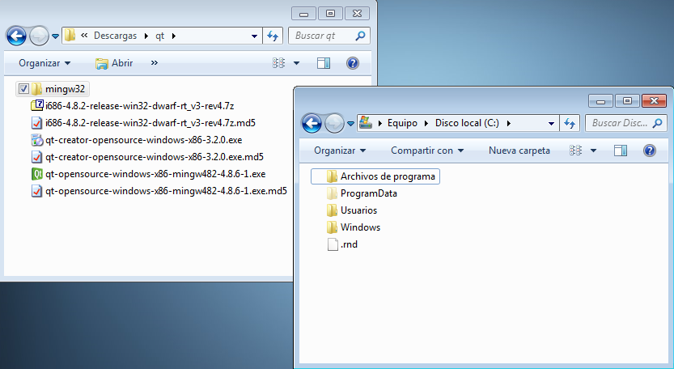Toggle preview pane in qt window
Screen dimensions: 674x369
click(x=324, y=63)
